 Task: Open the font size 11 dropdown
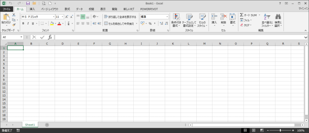[x=62, y=17]
